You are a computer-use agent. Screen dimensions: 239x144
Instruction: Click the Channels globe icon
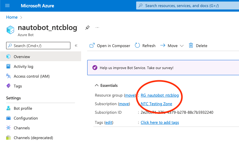[x=9, y=128]
